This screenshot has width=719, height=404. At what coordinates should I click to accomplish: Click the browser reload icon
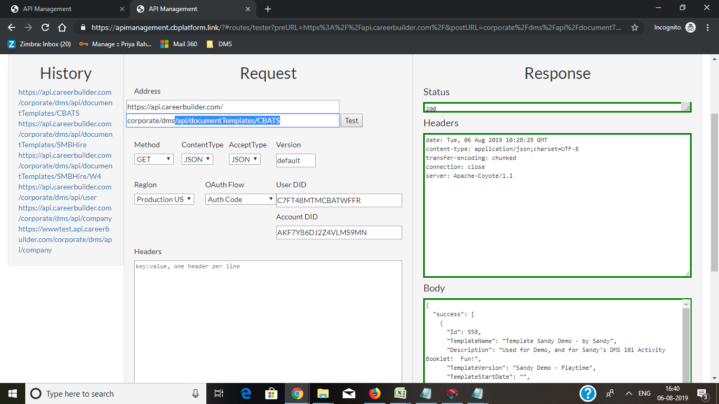[45, 27]
